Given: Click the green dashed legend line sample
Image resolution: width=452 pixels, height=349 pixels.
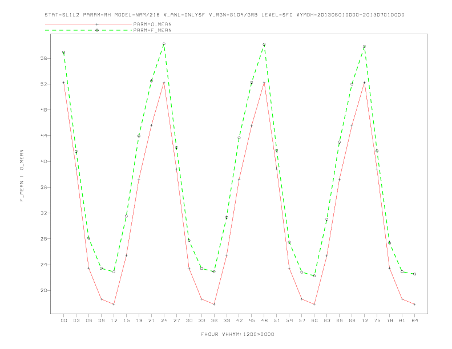Looking at the screenshot, I should pyautogui.click(x=88, y=30).
